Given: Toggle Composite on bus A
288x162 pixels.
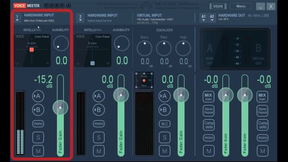Looking at the screenshot, I should coord(209,125).
